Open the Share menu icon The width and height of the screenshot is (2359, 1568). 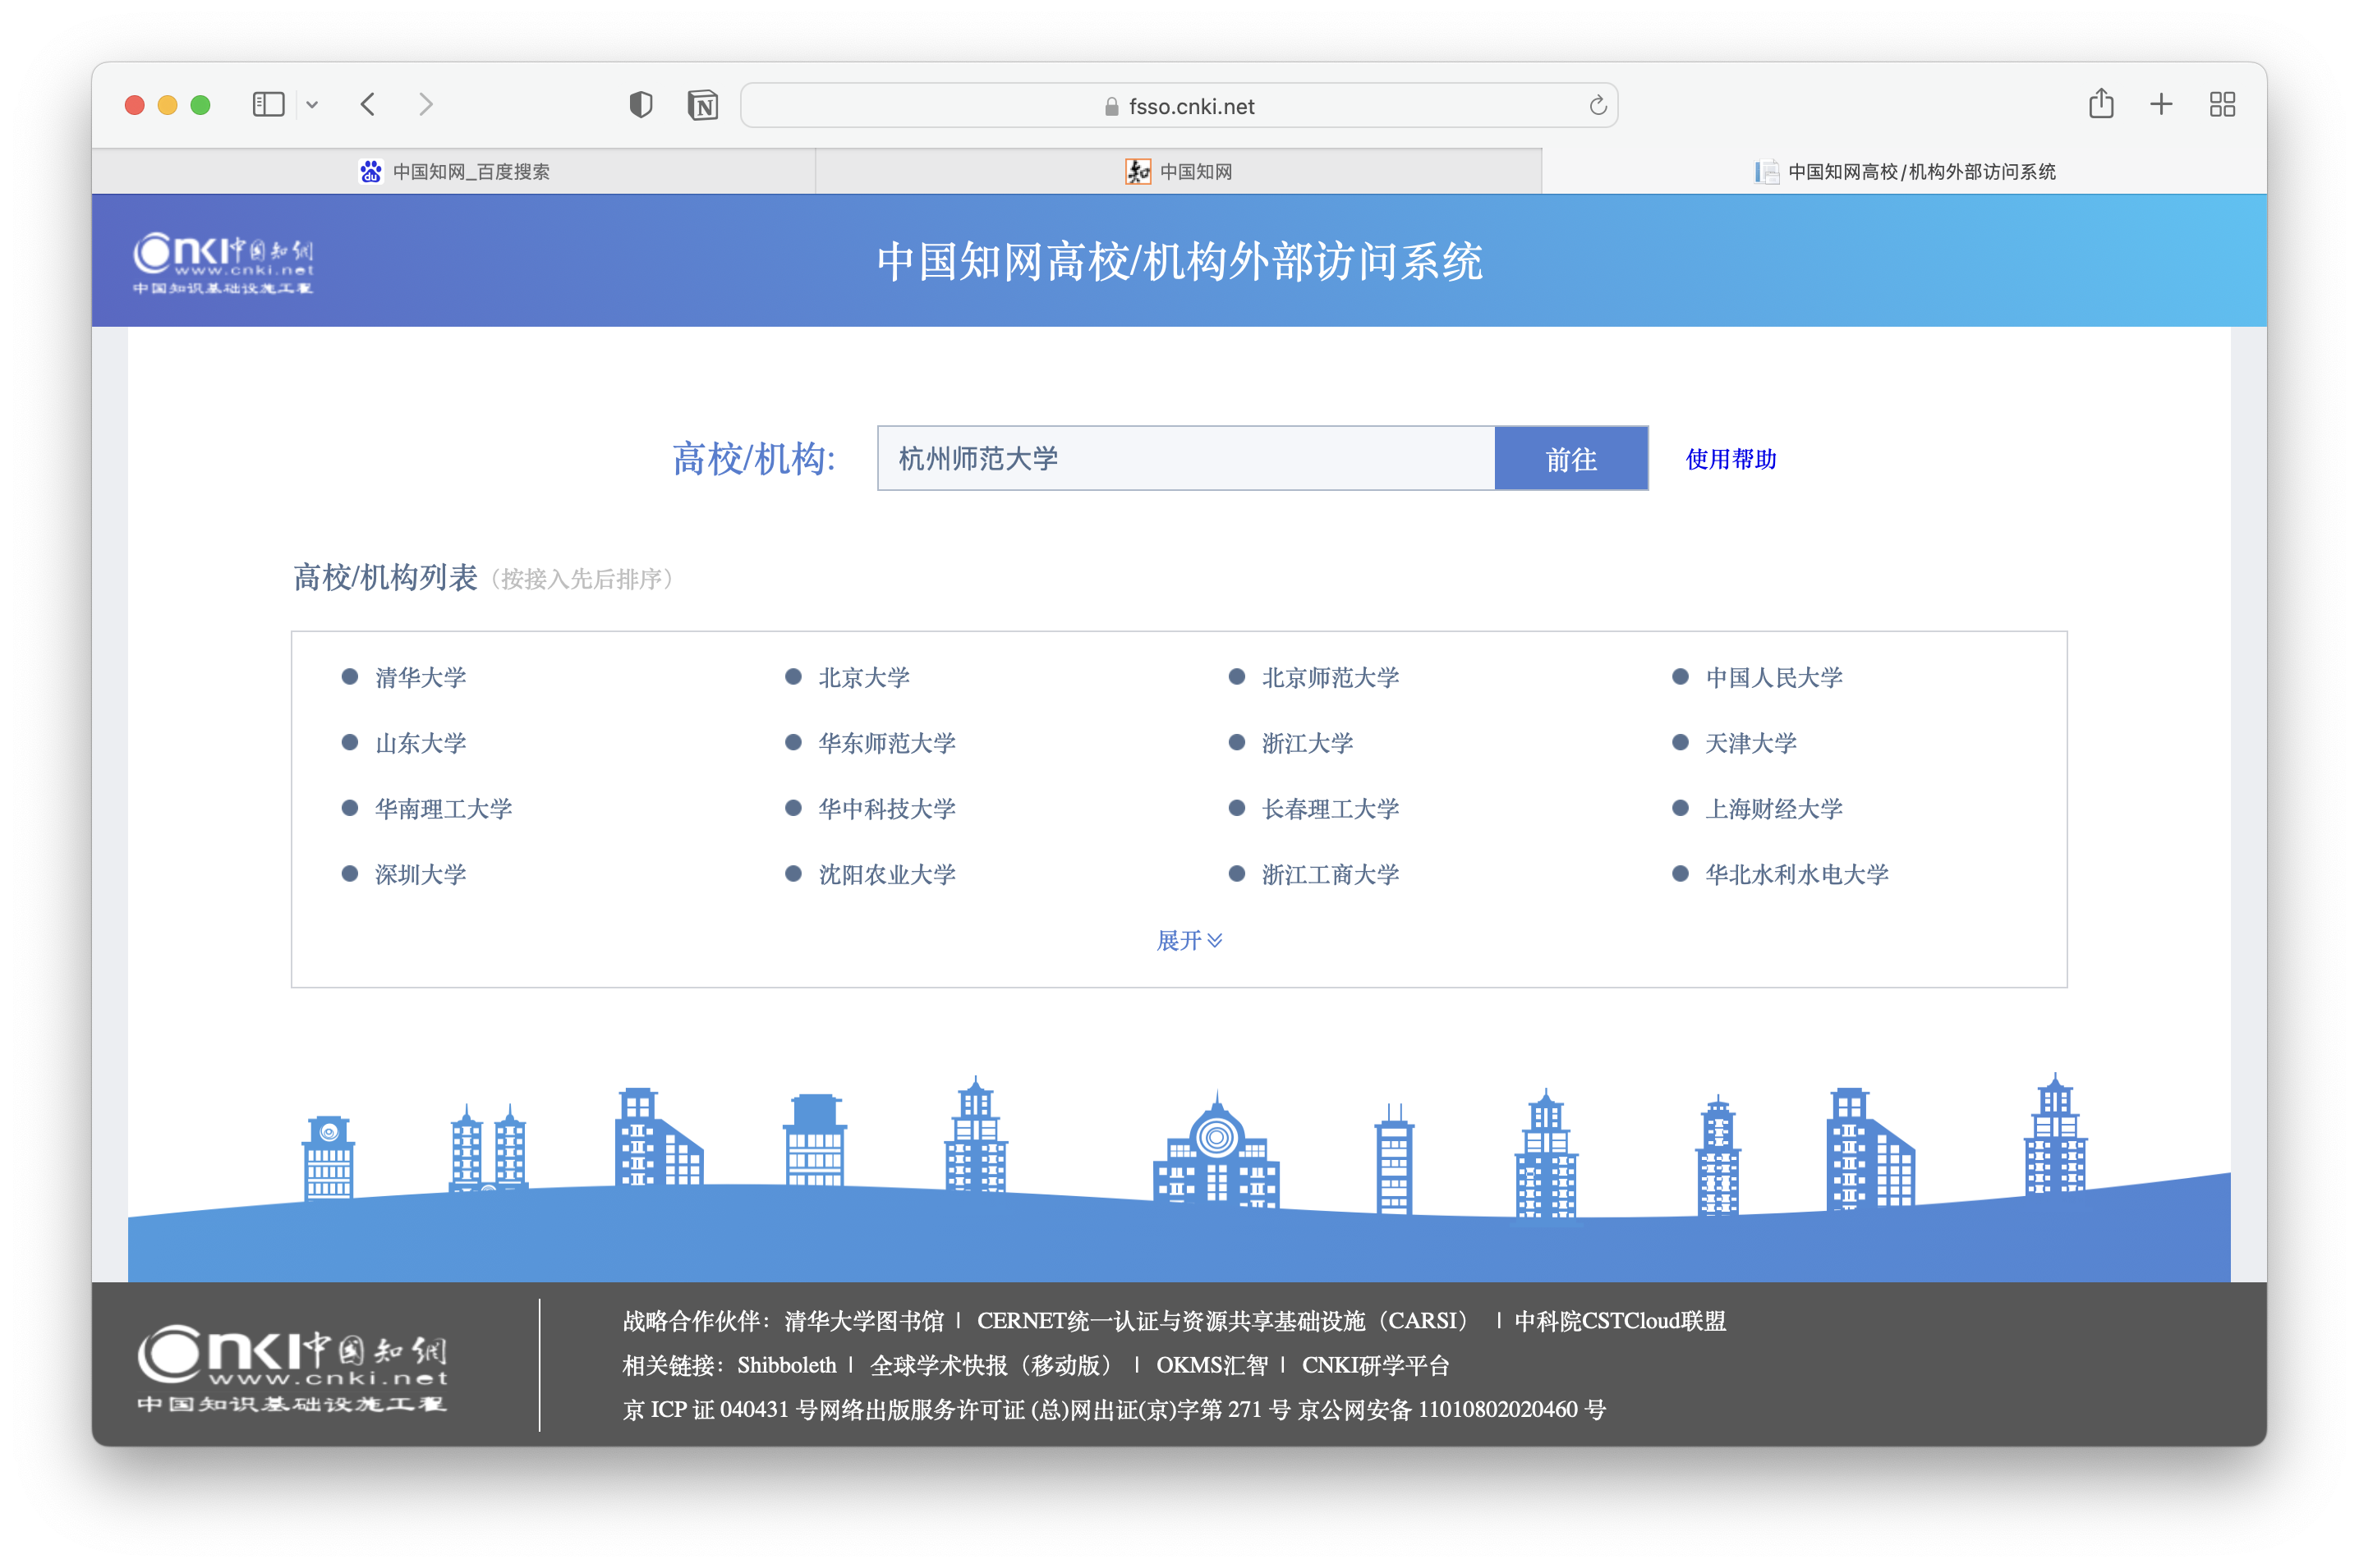pos(2101,104)
